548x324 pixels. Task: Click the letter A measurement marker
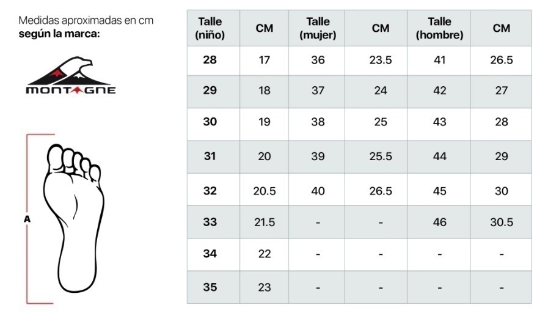tap(27, 219)
